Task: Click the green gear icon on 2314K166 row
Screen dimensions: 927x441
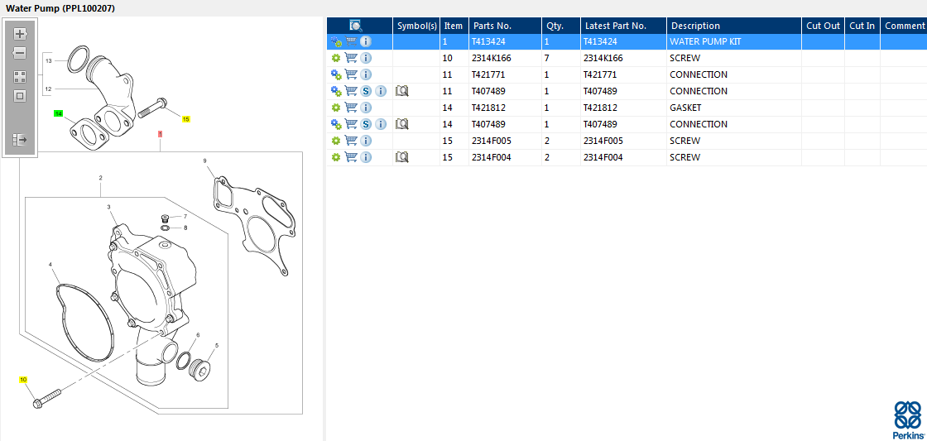Action: pyautogui.click(x=336, y=58)
